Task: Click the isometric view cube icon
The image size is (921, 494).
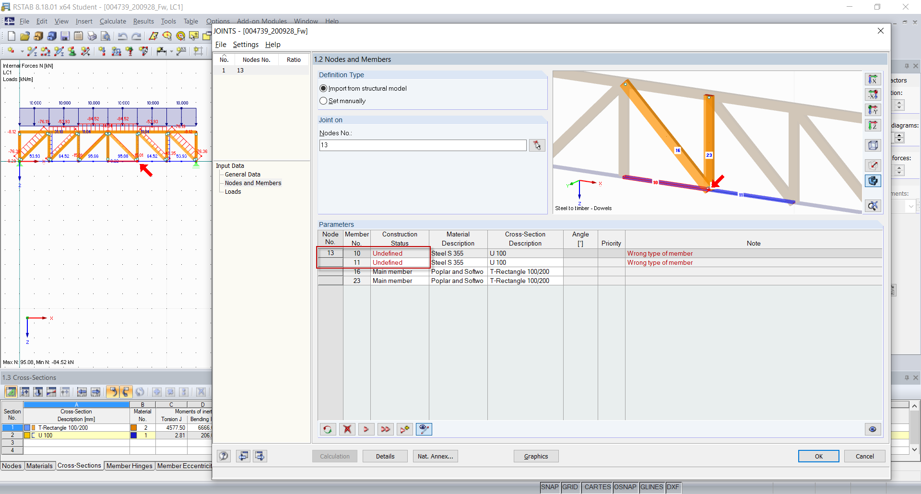Action: tap(873, 145)
